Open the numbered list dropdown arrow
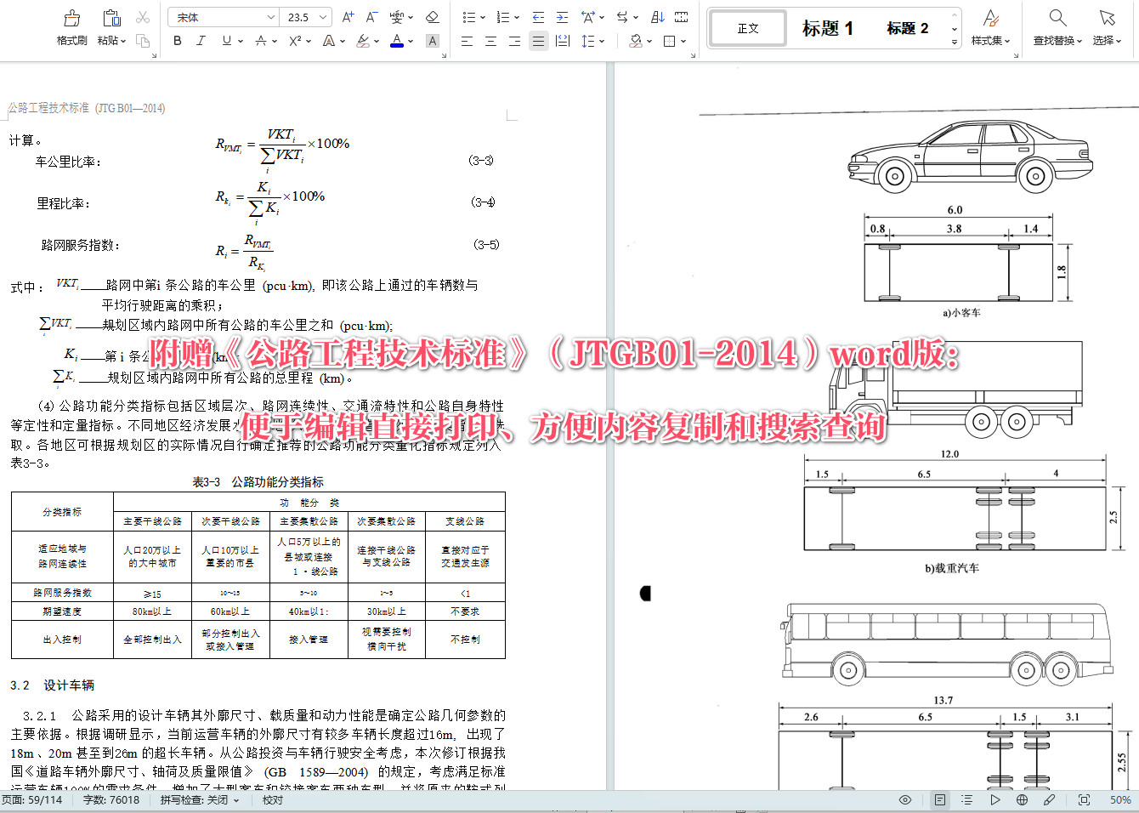Screen dimensions: 1139x813 517,17
